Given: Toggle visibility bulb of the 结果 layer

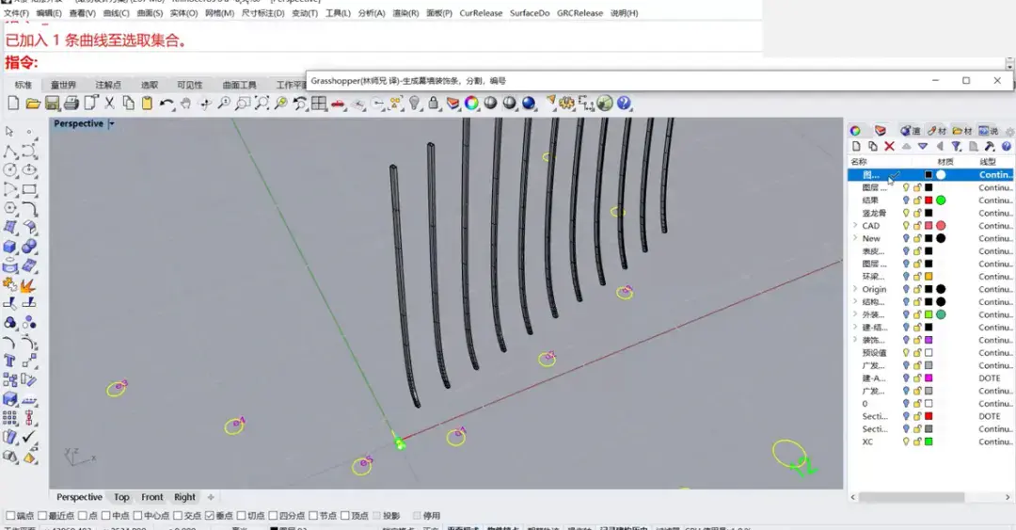Looking at the screenshot, I should point(906,201).
